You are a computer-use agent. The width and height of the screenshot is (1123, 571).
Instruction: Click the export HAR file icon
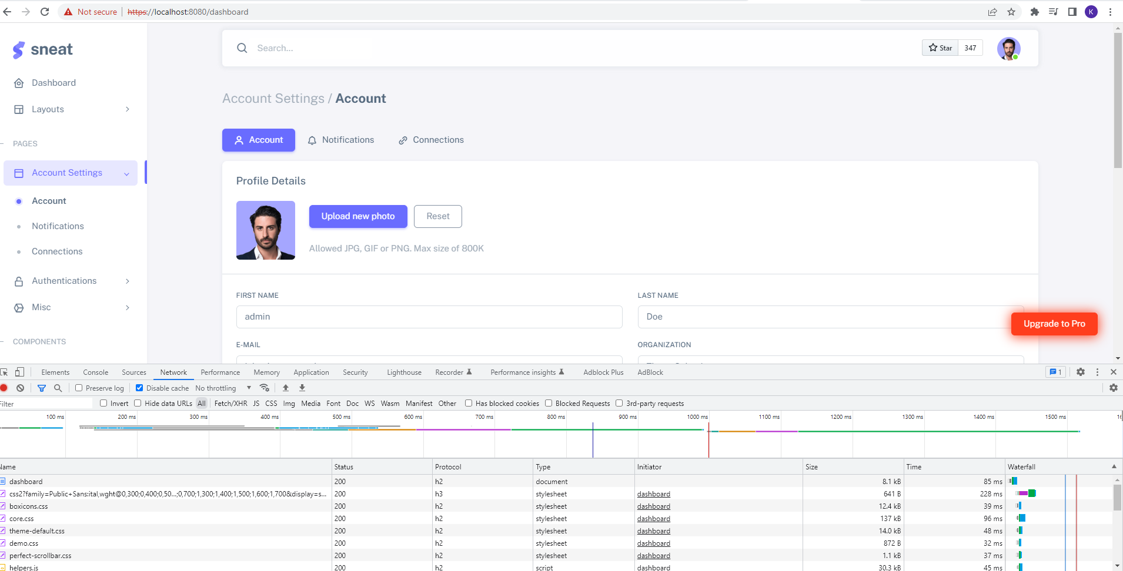[302, 388]
